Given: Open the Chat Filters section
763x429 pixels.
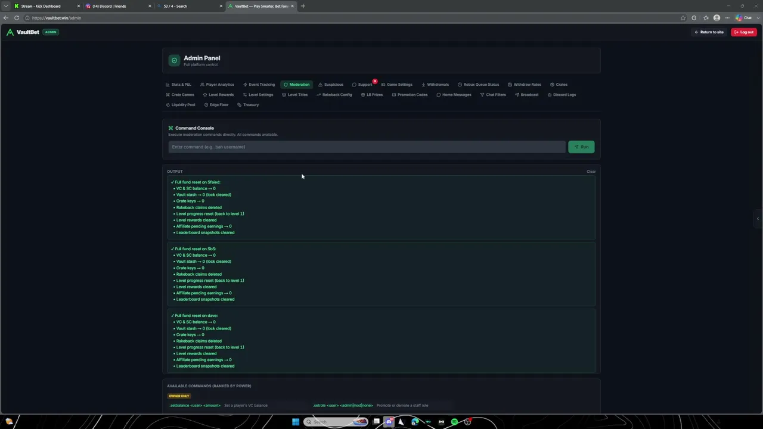Looking at the screenshot, I should click(493, 95).
